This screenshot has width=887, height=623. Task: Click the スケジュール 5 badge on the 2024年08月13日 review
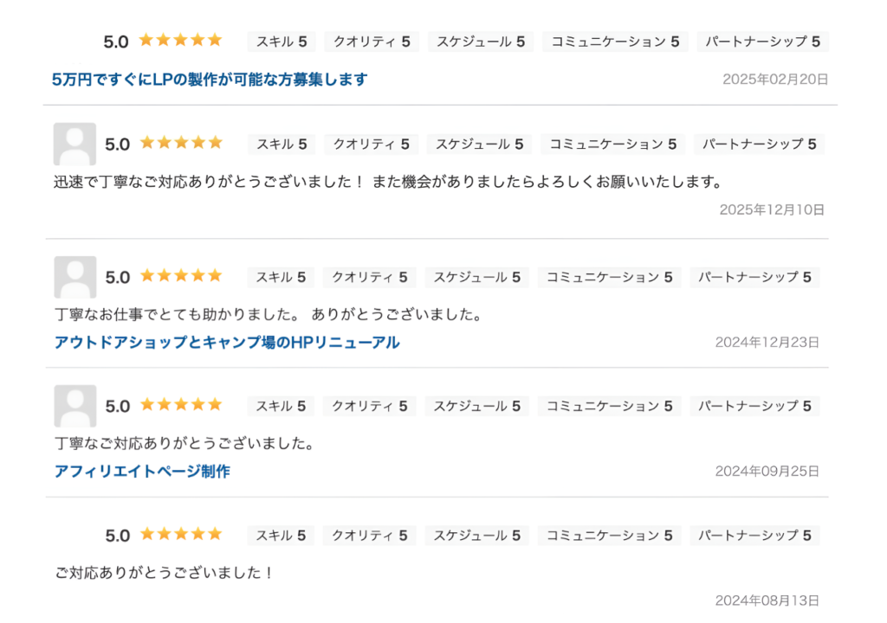click(476, 536)
